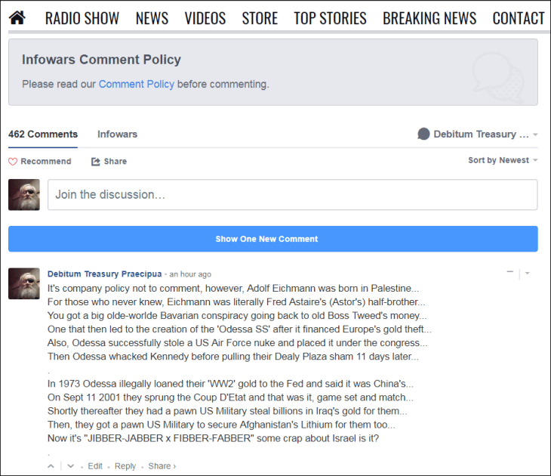Upvote the Debitum Treasury comment

point(51,466)
